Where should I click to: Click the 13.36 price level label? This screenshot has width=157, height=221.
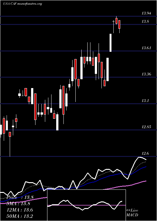point(146,74)
